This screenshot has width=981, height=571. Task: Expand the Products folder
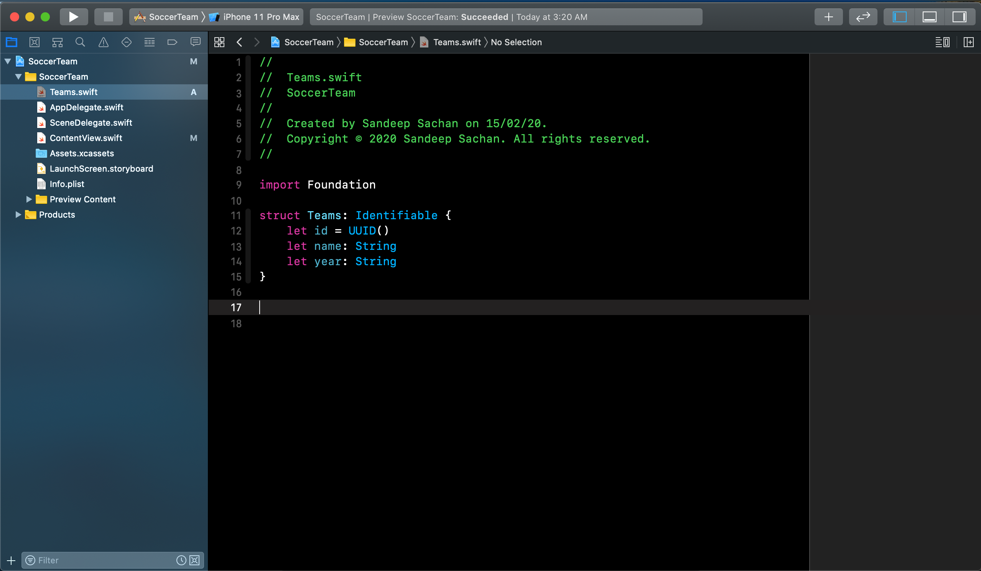coord(18,215)
